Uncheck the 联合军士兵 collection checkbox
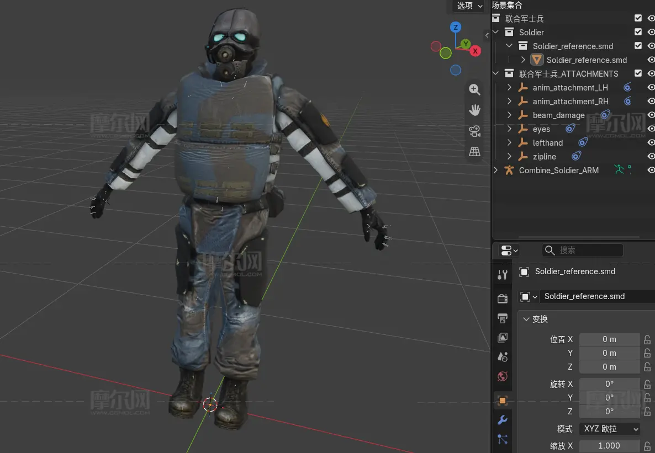Viewport: 655px width, 453px height. 638,18
